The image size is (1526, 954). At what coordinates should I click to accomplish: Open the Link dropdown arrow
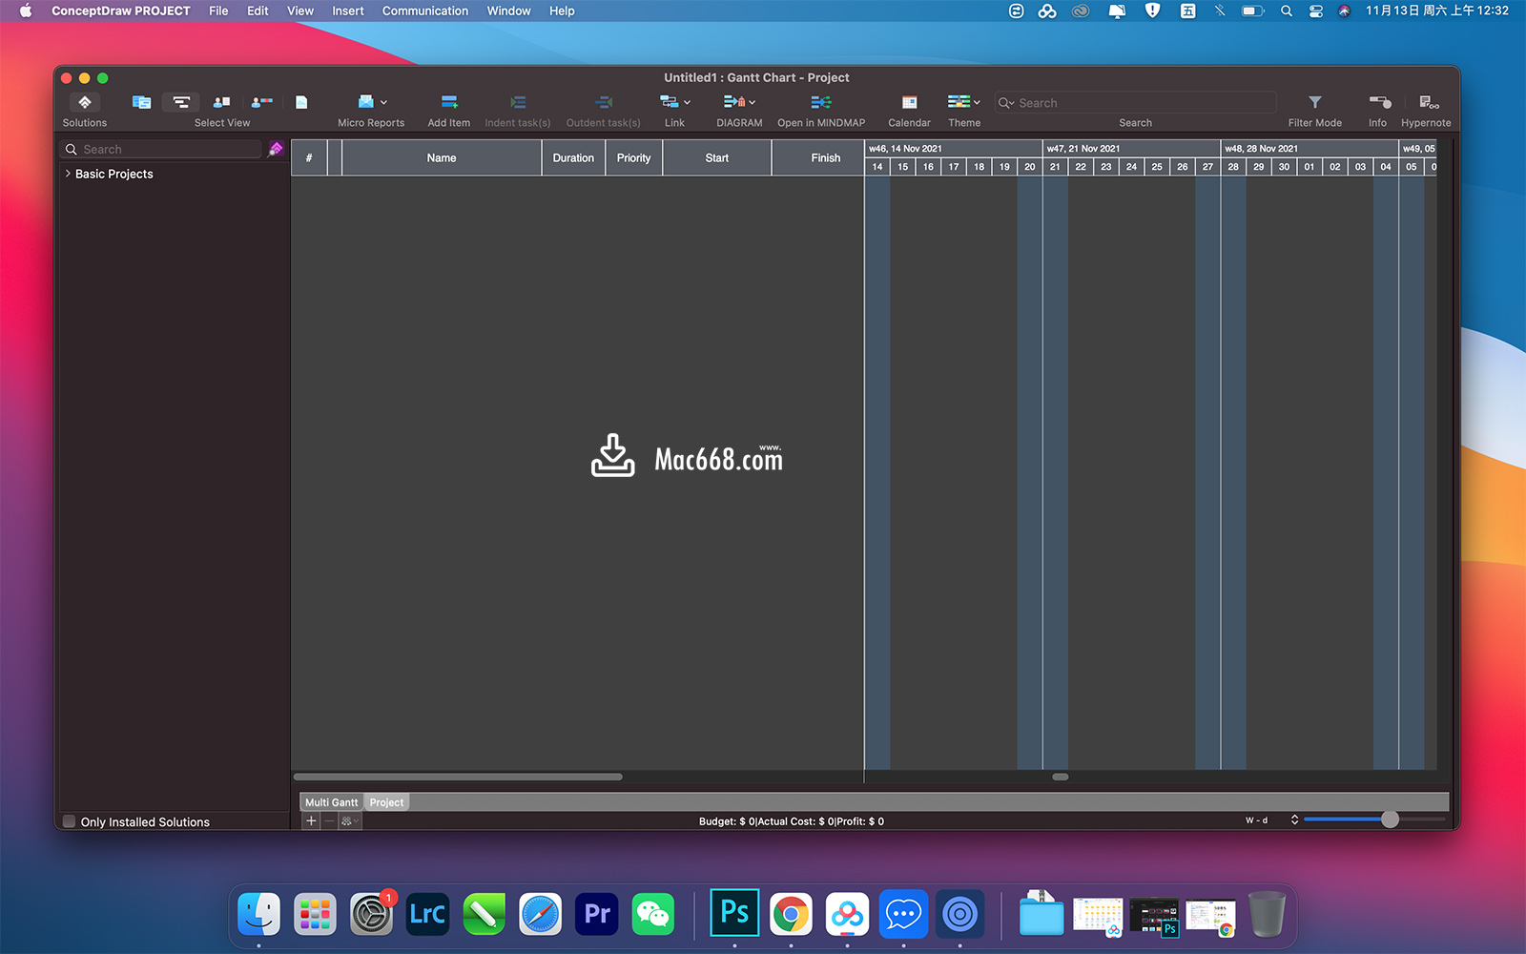pyautogui.click(x=687, y=102)
